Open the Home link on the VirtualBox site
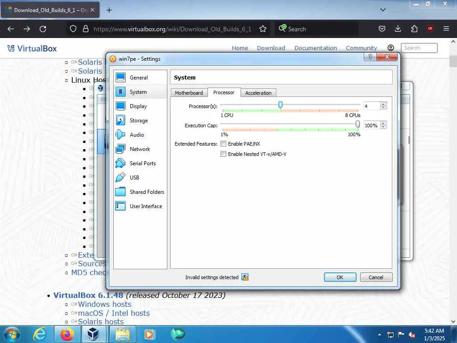The height and width of the screenshot is (343, 457). click(x=240, y=48)
